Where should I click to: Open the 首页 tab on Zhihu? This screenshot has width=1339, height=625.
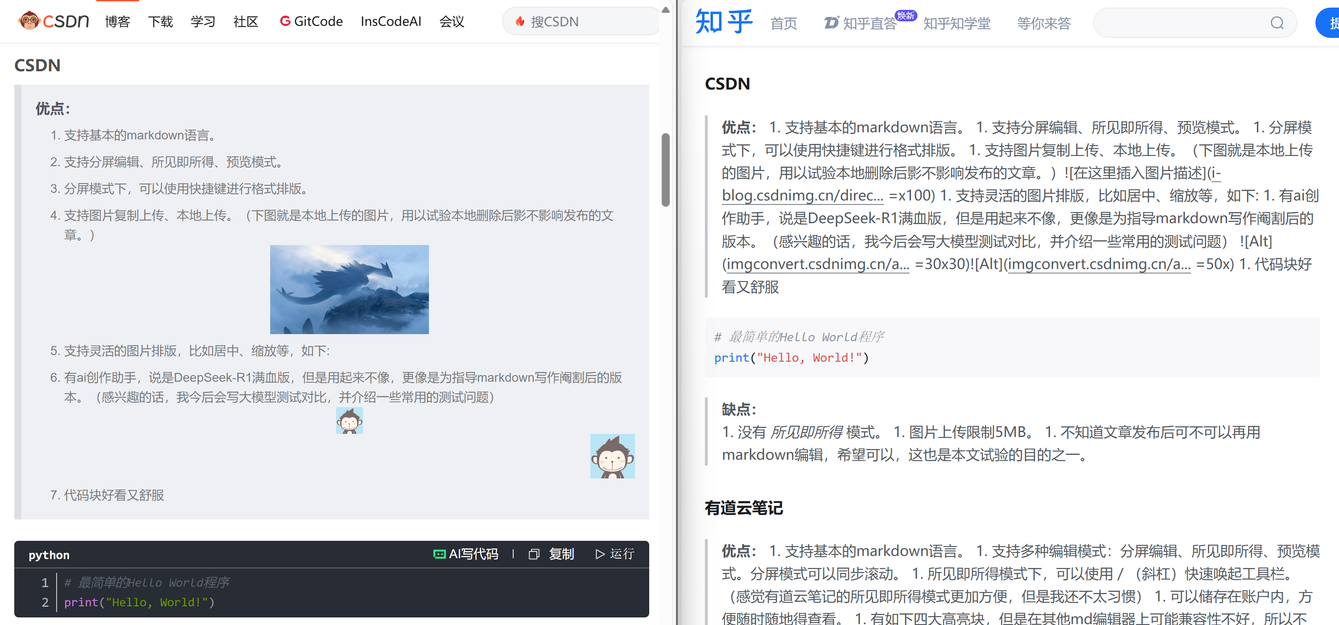tap(783, 23)
